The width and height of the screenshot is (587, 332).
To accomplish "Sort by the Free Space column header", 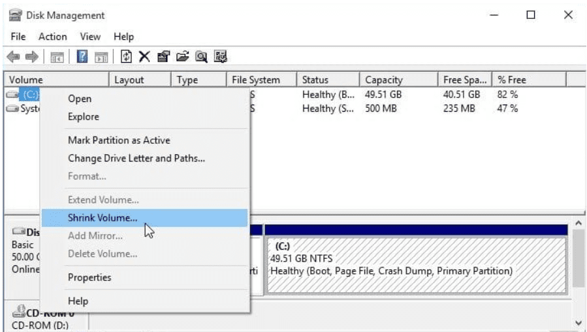I will pos(465,80).
